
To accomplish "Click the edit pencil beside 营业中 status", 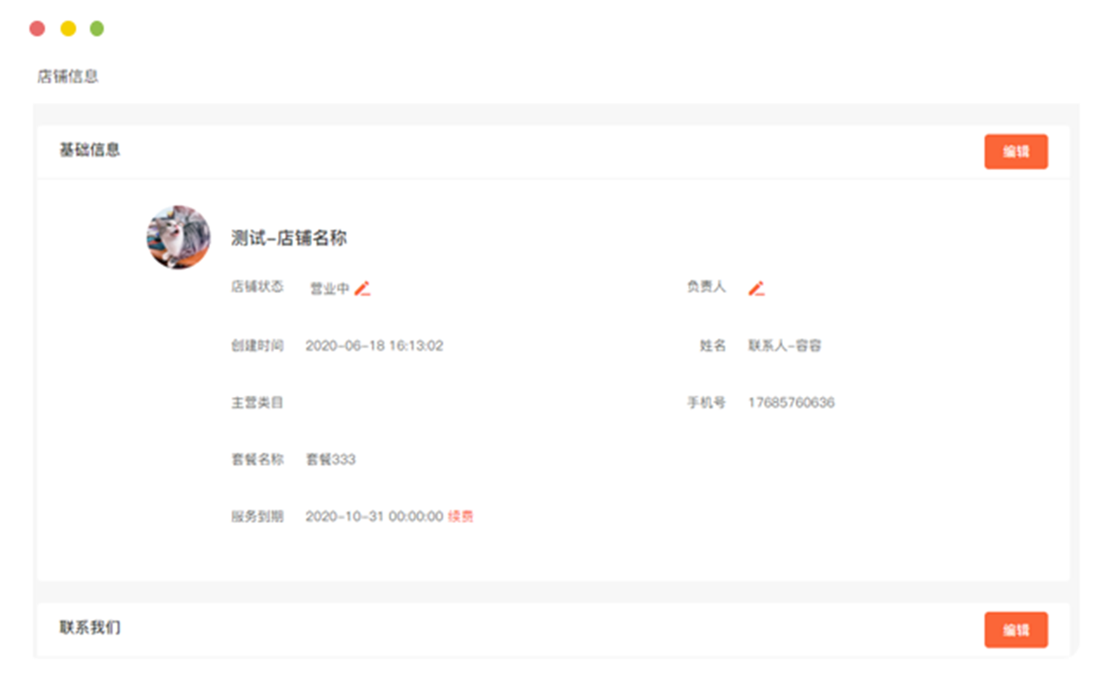I will 363,289.
